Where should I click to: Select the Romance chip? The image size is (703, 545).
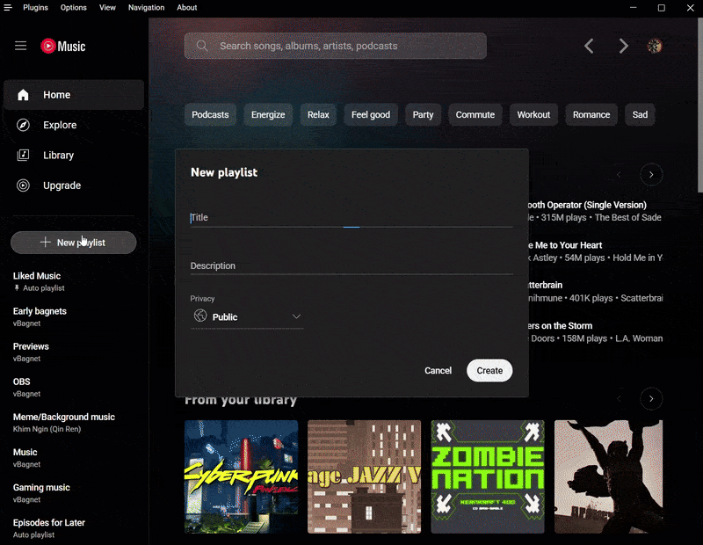click(591, 114)
